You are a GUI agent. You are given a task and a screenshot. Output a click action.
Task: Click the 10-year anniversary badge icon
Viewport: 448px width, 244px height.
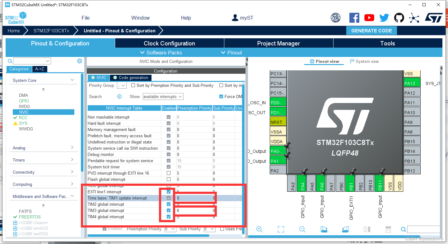[336, 18]
